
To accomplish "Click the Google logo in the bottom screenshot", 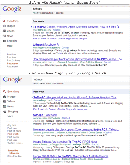I will tap(12, 80).
